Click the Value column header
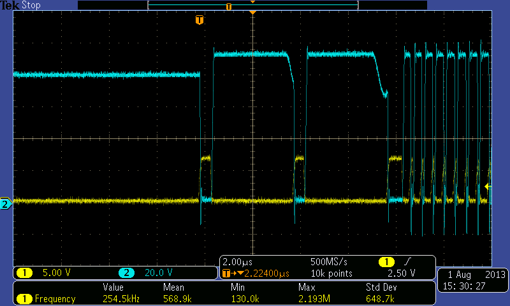Image resolution: width=510 pixels, height=306 pixels. [x=113, y=287]
